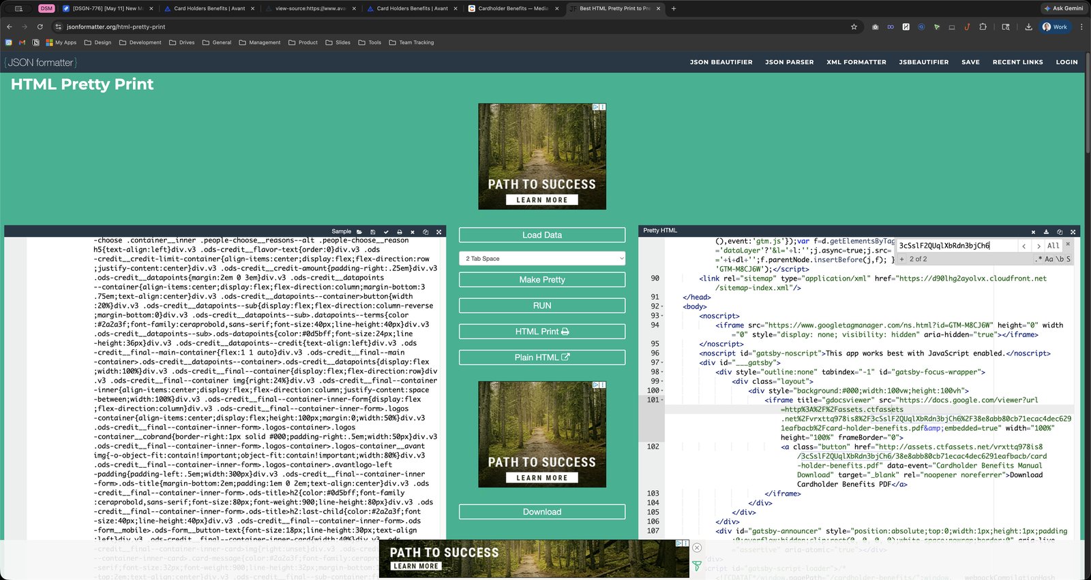Download Pretty HTML output via toolbar icon
This screenshot has height=580, width=1091.
coord(1047,231)
